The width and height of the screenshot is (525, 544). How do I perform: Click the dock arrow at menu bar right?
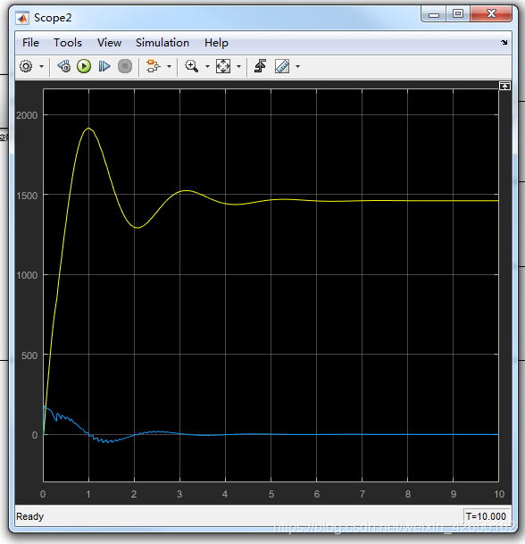pos(504,42)
